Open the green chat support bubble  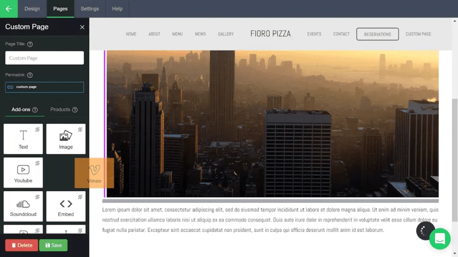[x=440, y=239]
